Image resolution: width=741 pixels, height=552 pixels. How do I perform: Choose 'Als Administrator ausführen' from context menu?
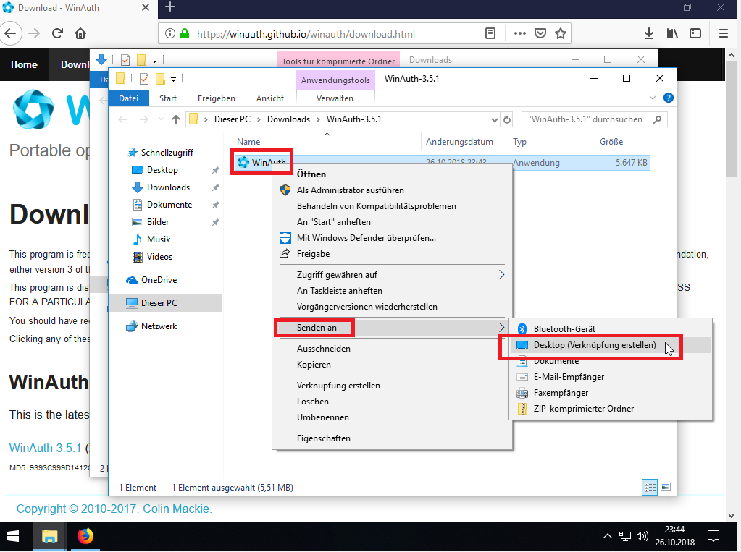point(350,190)
